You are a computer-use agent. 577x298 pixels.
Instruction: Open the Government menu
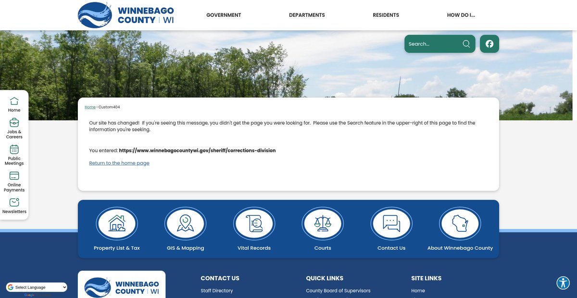pos(224,15)
